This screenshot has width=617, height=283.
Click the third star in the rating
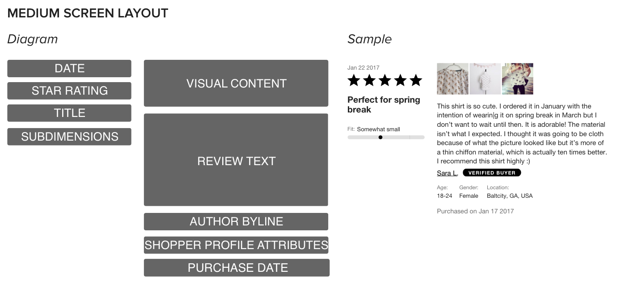pyautogui.click(x=385, y=80)
